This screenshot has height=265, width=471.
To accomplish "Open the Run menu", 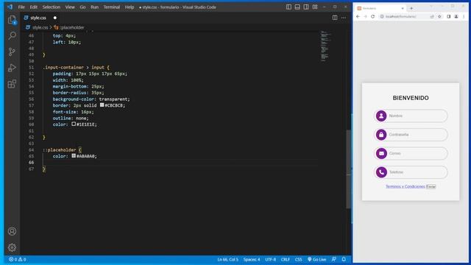I will pyautogui.click(x=95, y=7).
